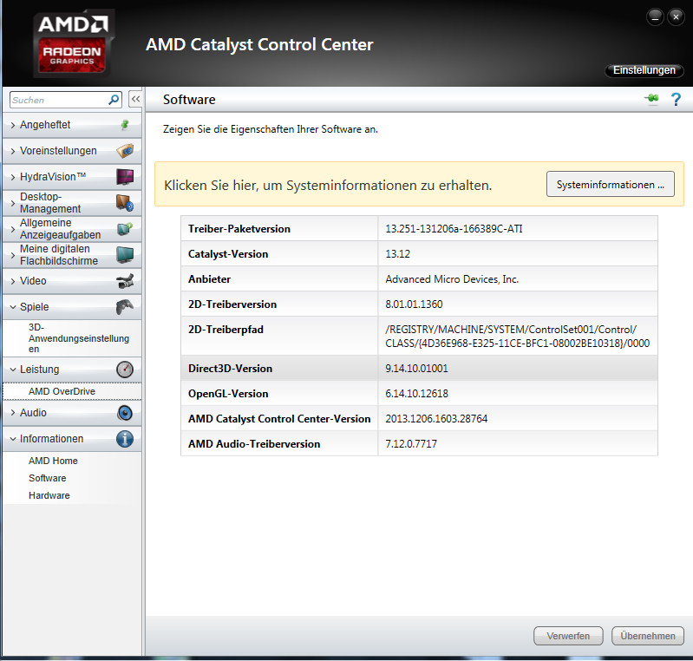Click the Meine digitalen Flachbildschirme monitor icon
This screenshot has height=661, width=693.
(x=125, y=255)
